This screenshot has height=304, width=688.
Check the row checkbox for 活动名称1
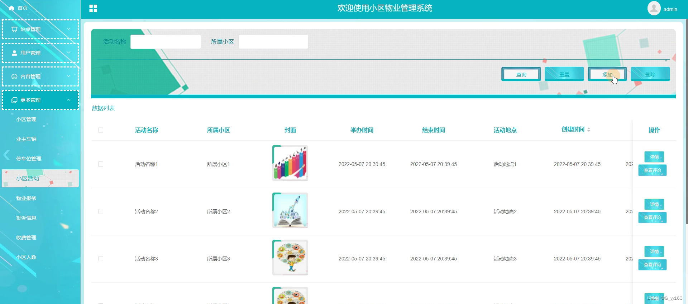tap(101, 164)
